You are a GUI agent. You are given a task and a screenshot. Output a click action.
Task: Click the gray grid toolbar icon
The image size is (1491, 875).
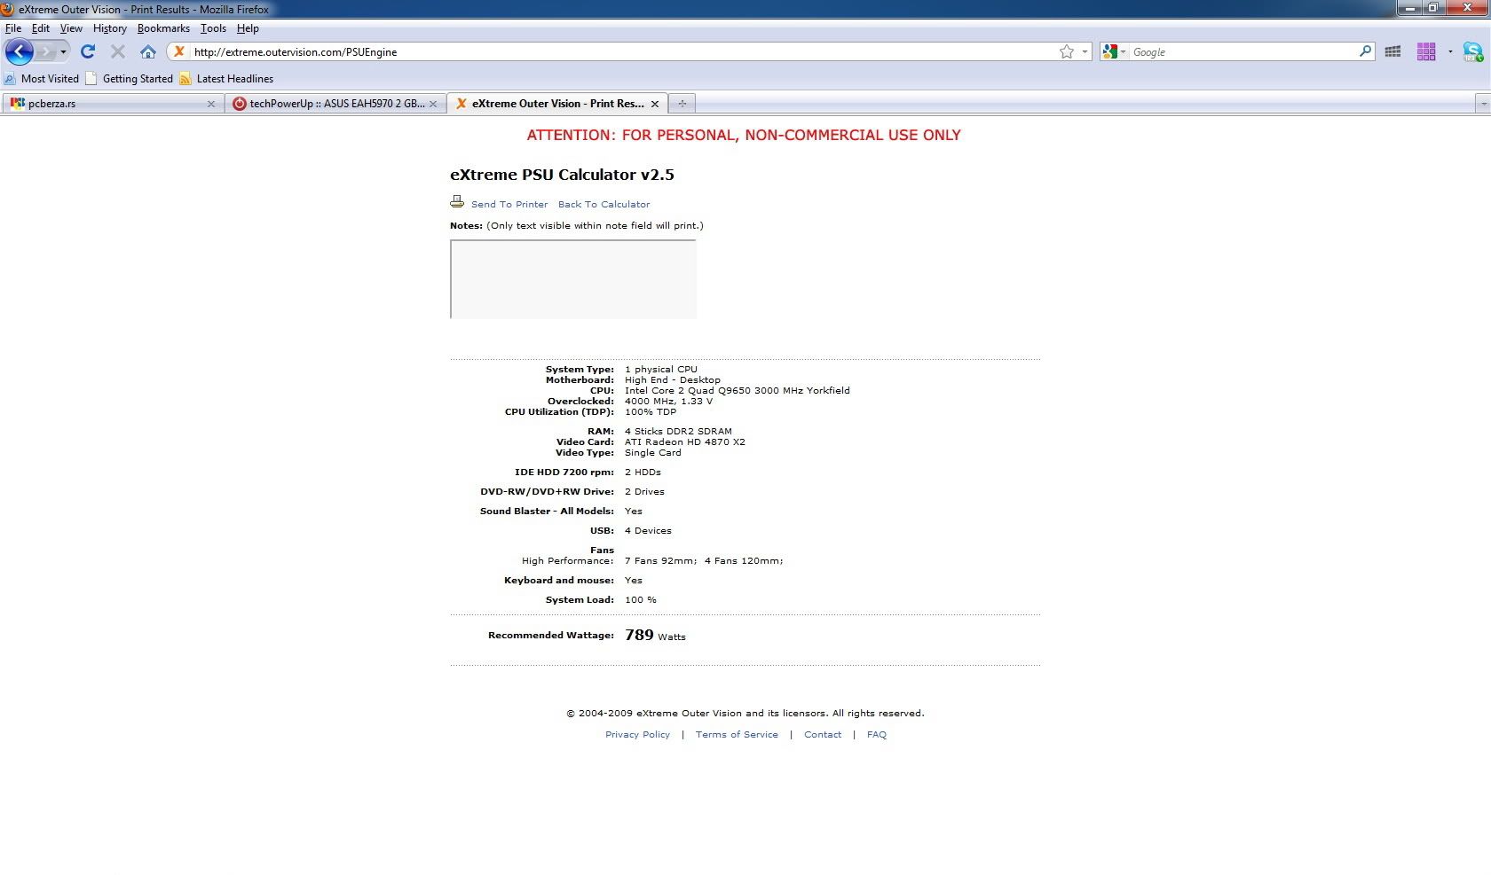tap(1392, 51)
